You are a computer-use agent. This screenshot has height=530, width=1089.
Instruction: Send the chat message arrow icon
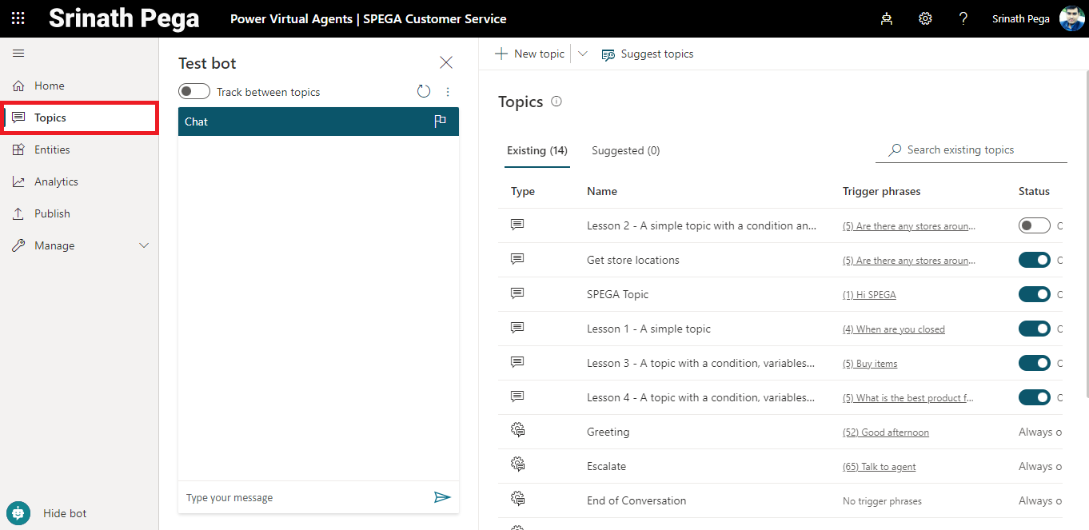pos(442,497)
